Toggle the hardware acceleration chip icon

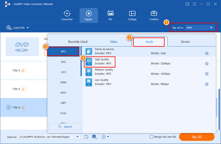pyautogui.click(x=94, y=137)
